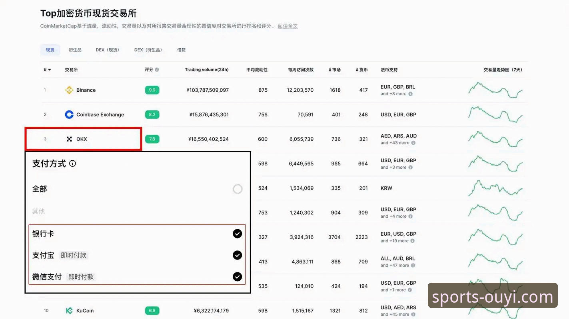Expand 'and +8 more' fiat list for Binance
Screen dimensions: 569x319
click(x=393, y=94)
